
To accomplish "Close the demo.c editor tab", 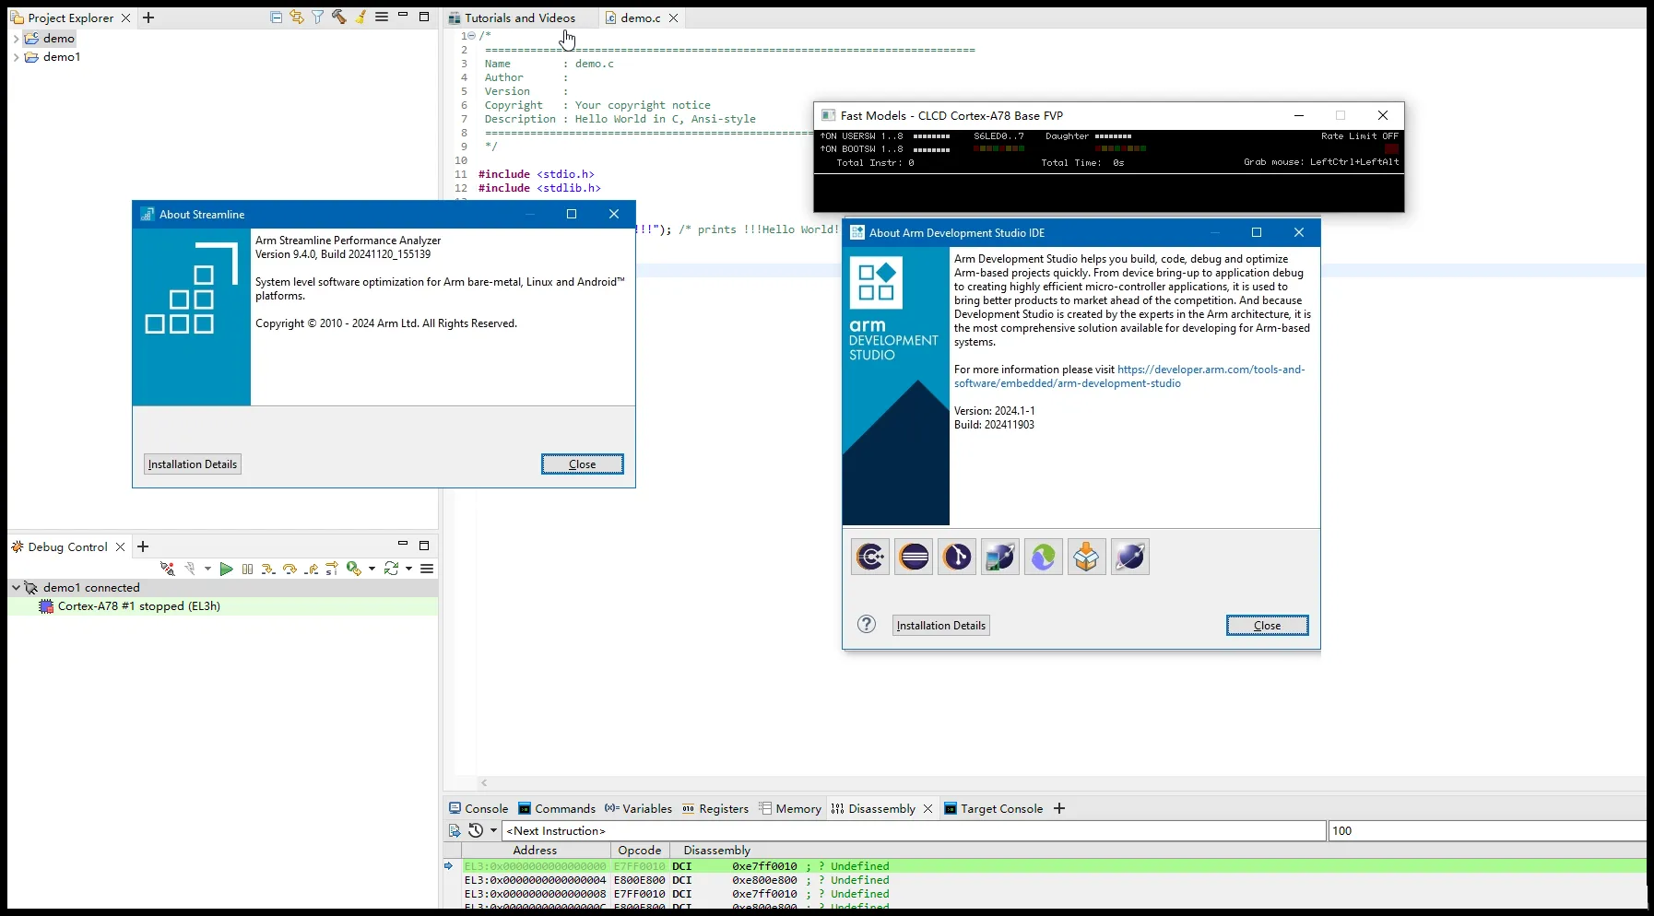I will click(x=674, y=18).
